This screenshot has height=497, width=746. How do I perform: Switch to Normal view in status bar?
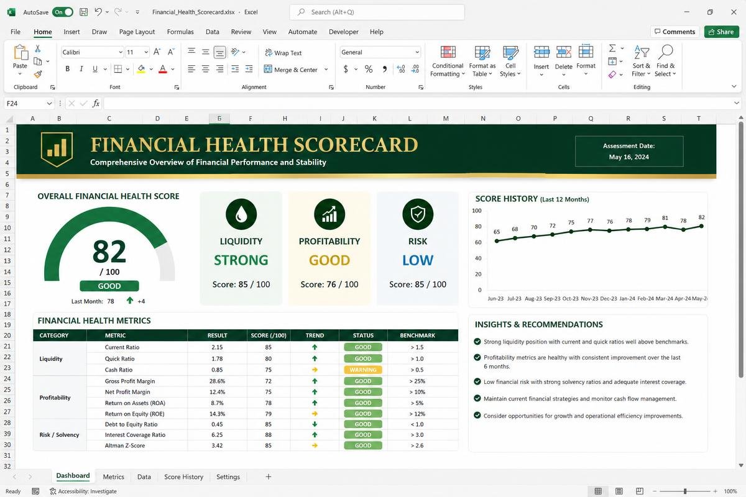(x=598, y=491)
